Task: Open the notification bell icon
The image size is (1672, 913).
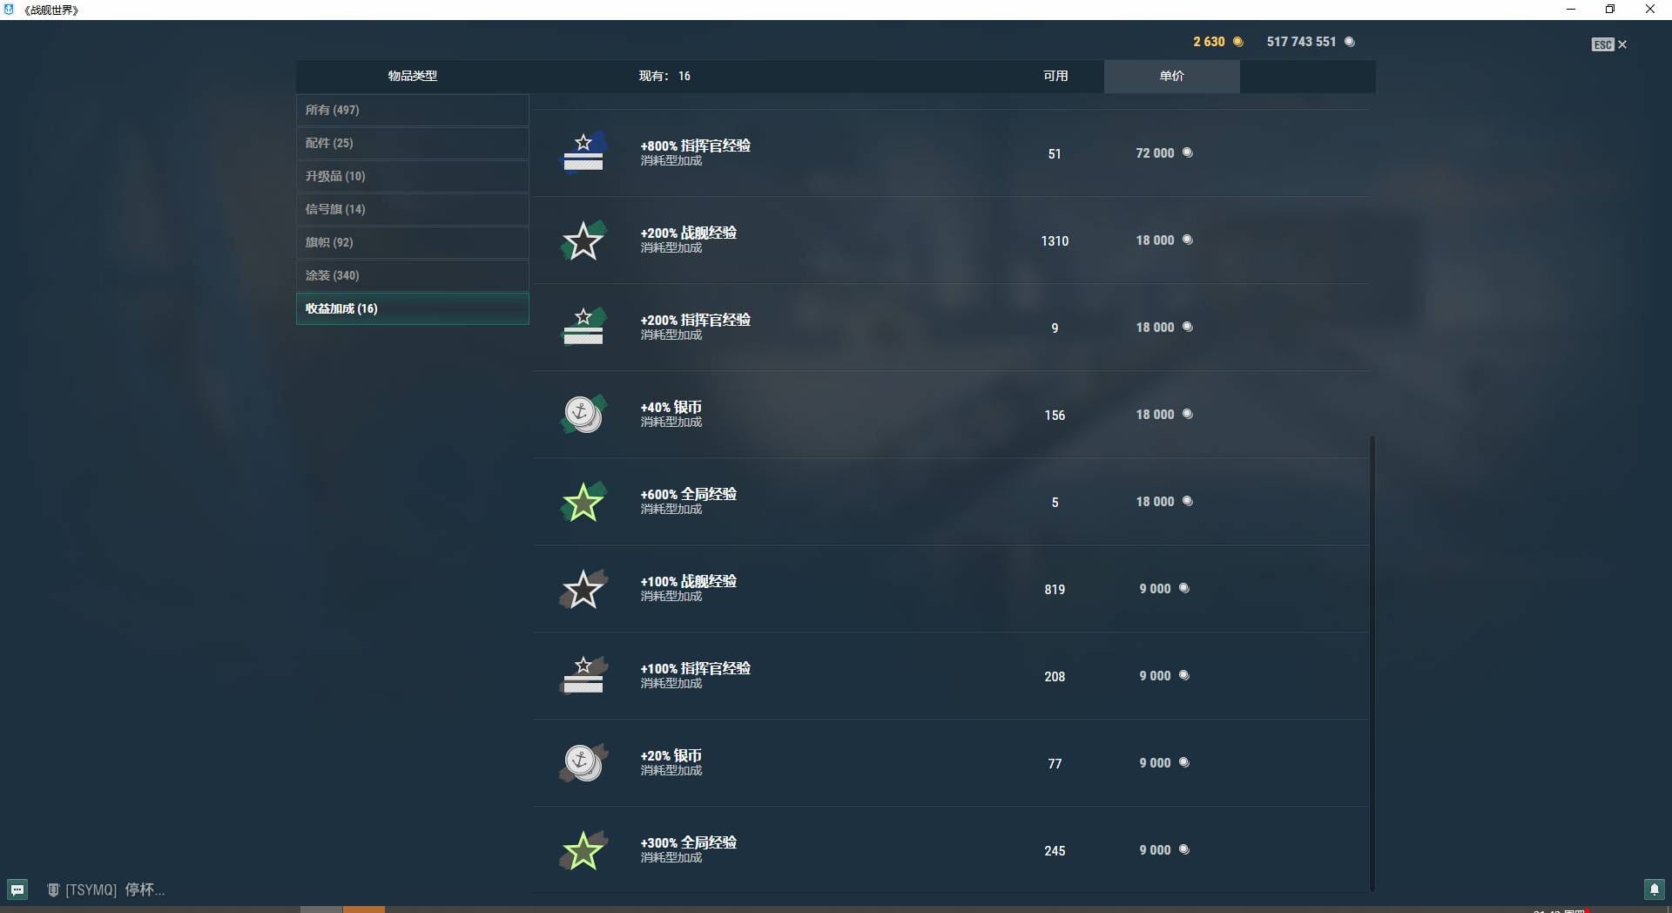Action: 1654,889
